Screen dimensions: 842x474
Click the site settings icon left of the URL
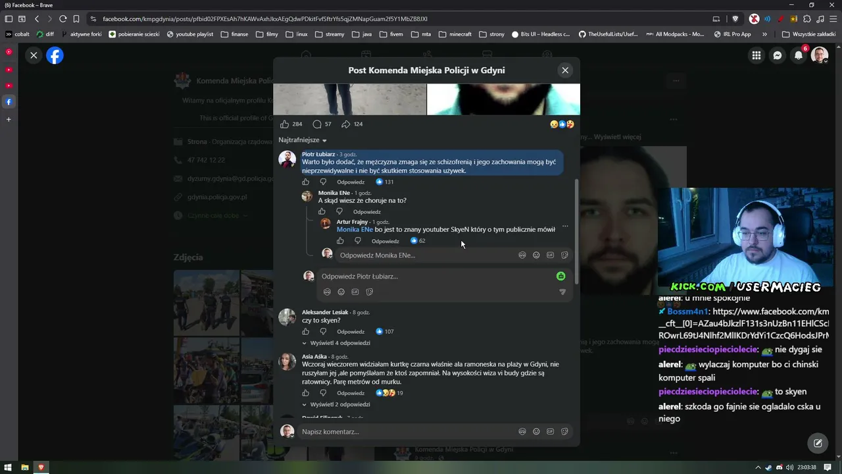click(x=93, y=19)
